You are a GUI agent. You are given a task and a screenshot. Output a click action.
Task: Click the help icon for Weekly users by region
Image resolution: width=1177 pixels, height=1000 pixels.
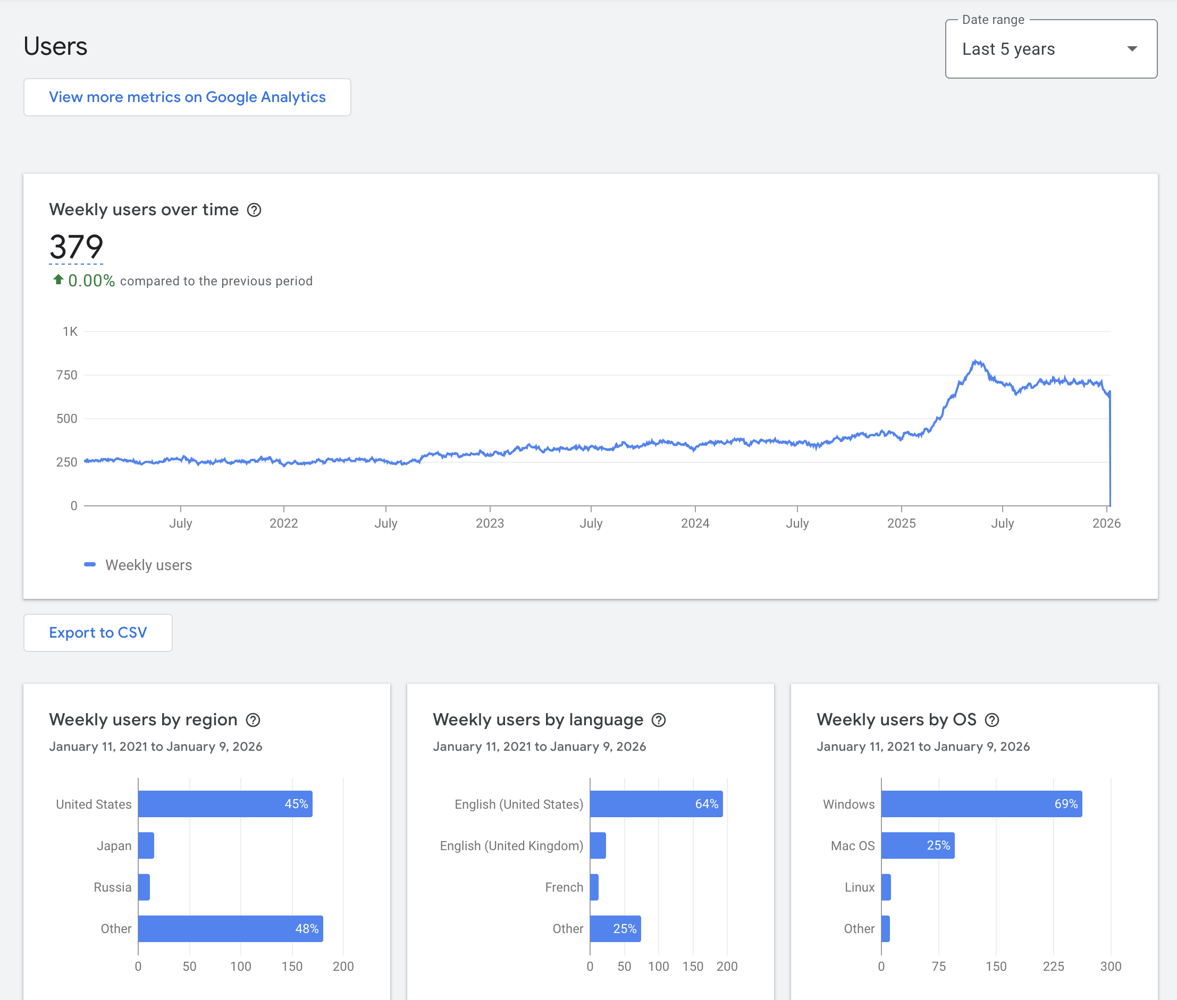[x=253, y=720]
